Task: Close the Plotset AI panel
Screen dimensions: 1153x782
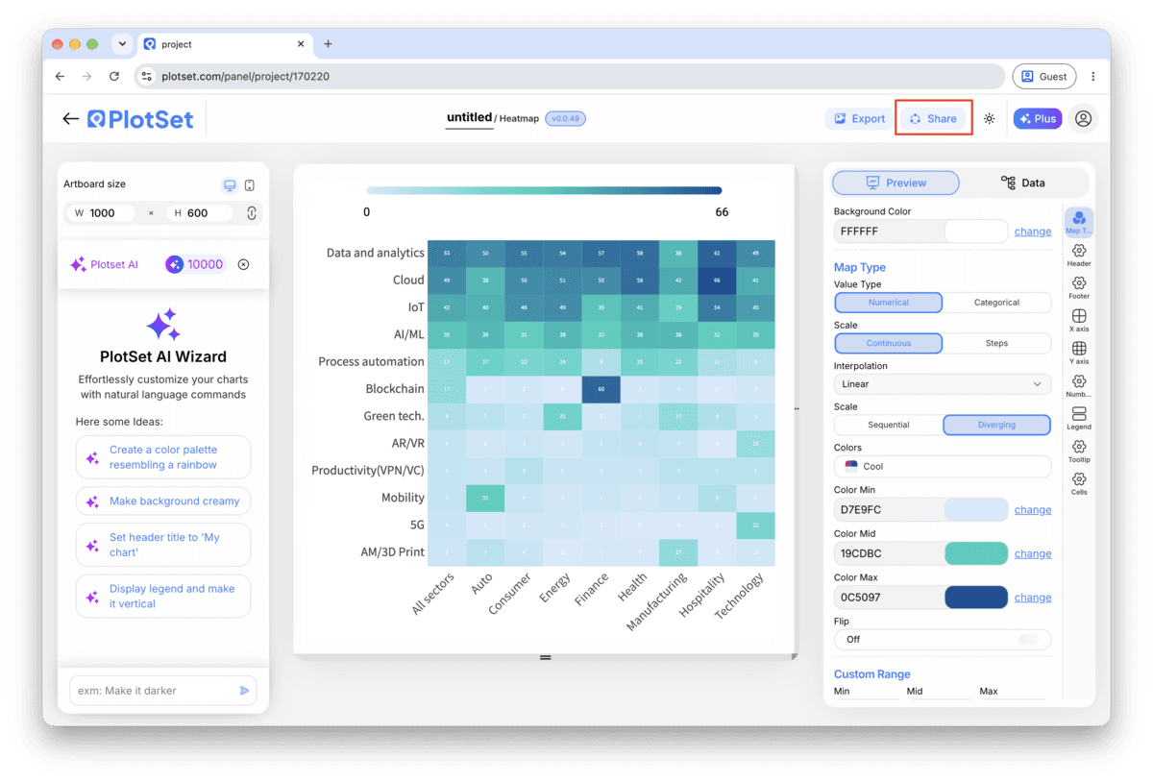Action: pos(243,264)
